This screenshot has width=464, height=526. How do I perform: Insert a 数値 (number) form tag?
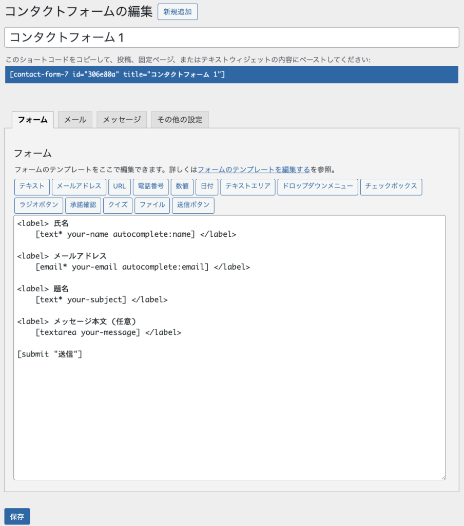(182, 187)
